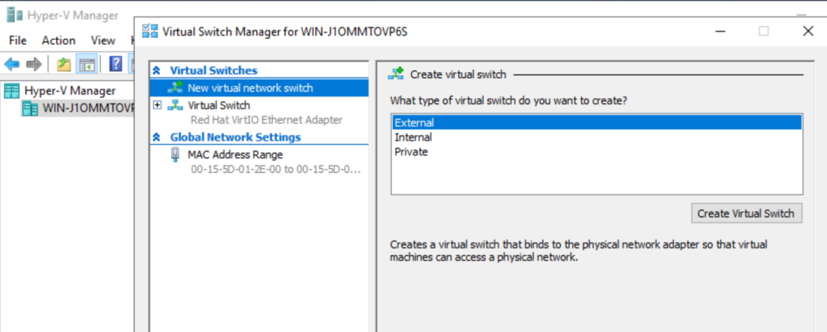Click the Create virtual switch header icon
The image size is (827, 332).
395,74
